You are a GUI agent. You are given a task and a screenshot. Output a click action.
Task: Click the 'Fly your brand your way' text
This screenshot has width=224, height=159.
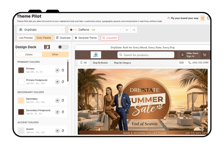tap(185, 18)
